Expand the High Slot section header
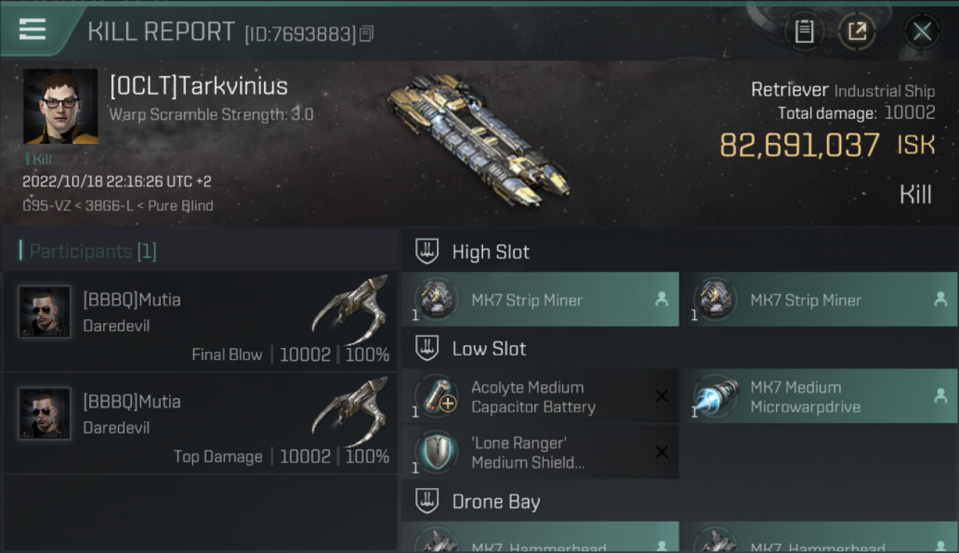Screen dimensions: 959x553 (x=679, y=251)
